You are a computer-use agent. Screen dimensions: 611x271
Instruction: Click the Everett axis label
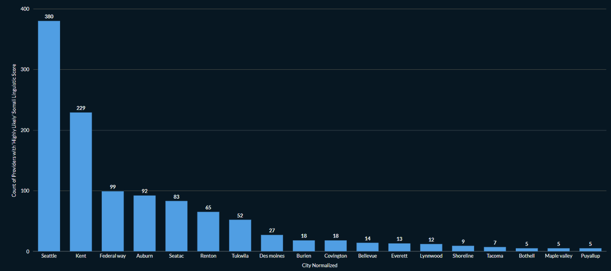pos(399,256)
